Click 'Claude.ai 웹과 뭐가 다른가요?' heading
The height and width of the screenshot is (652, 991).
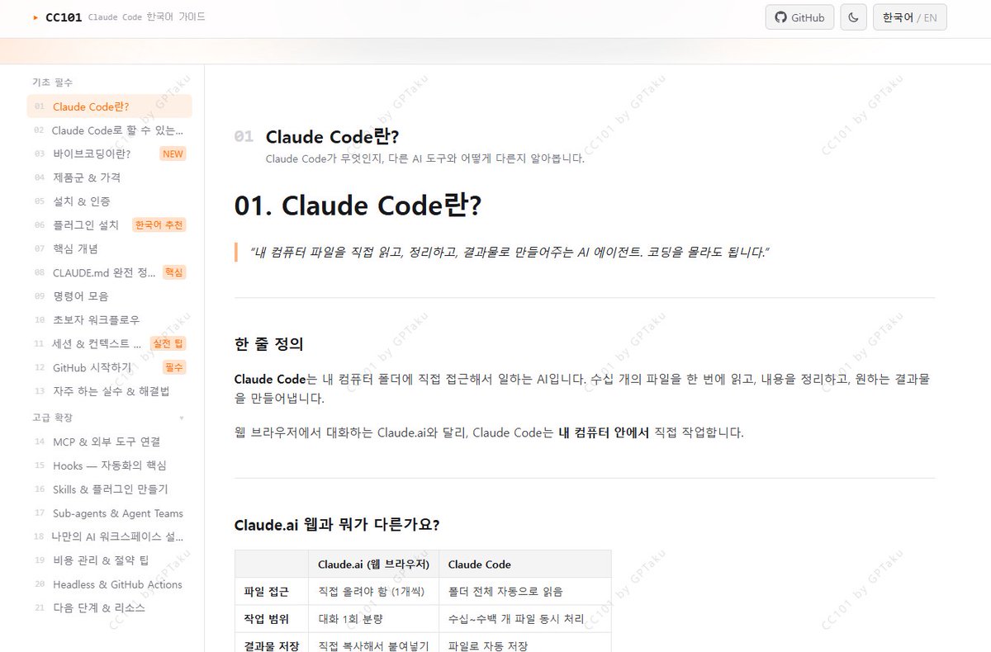337,525
